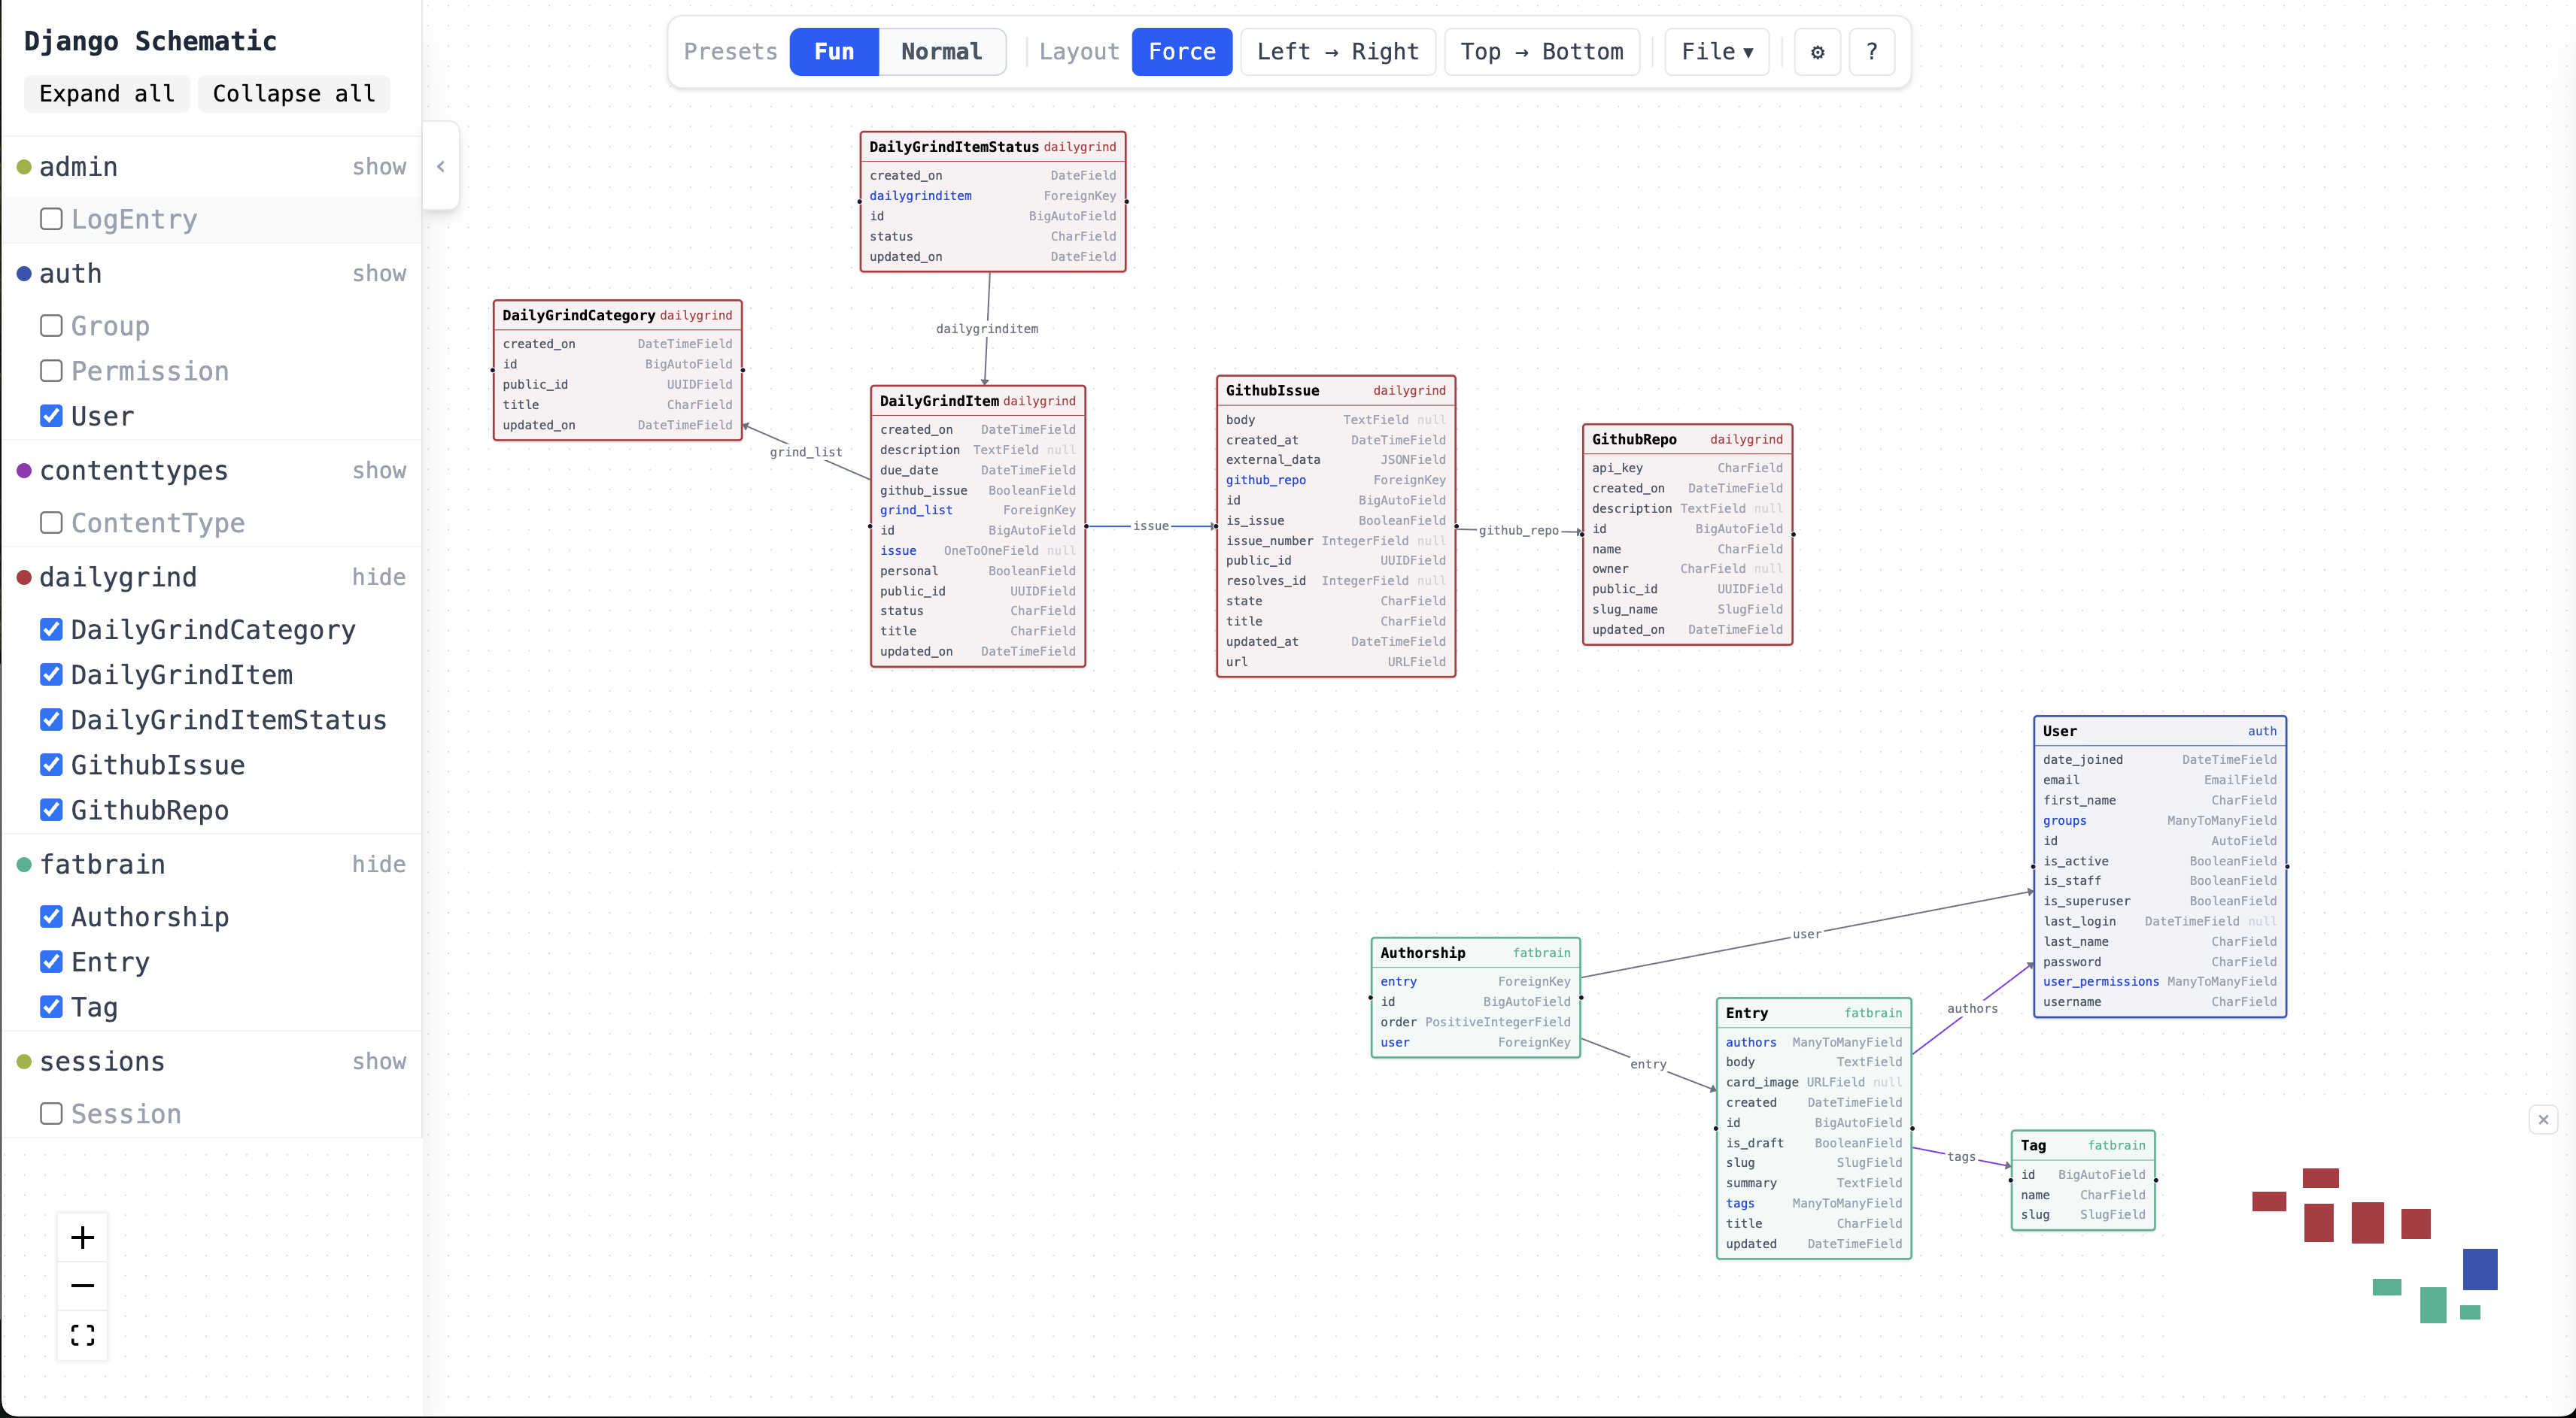
Task: Click the Expand all button
Action: click(107, 94)
